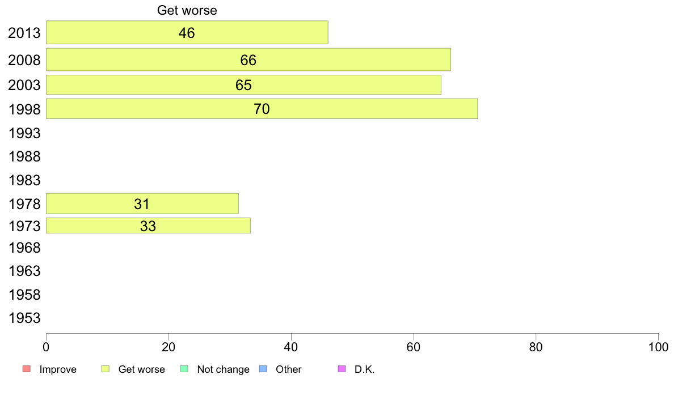674x417 pixels.
Task: Select the 2008 bar showing 66
Action: tap(248, 59)
